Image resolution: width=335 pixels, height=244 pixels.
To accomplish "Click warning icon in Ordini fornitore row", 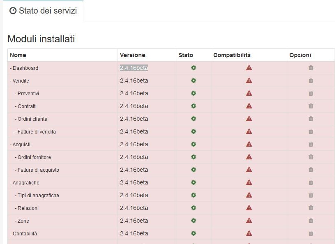I will (x=249, y=157).
